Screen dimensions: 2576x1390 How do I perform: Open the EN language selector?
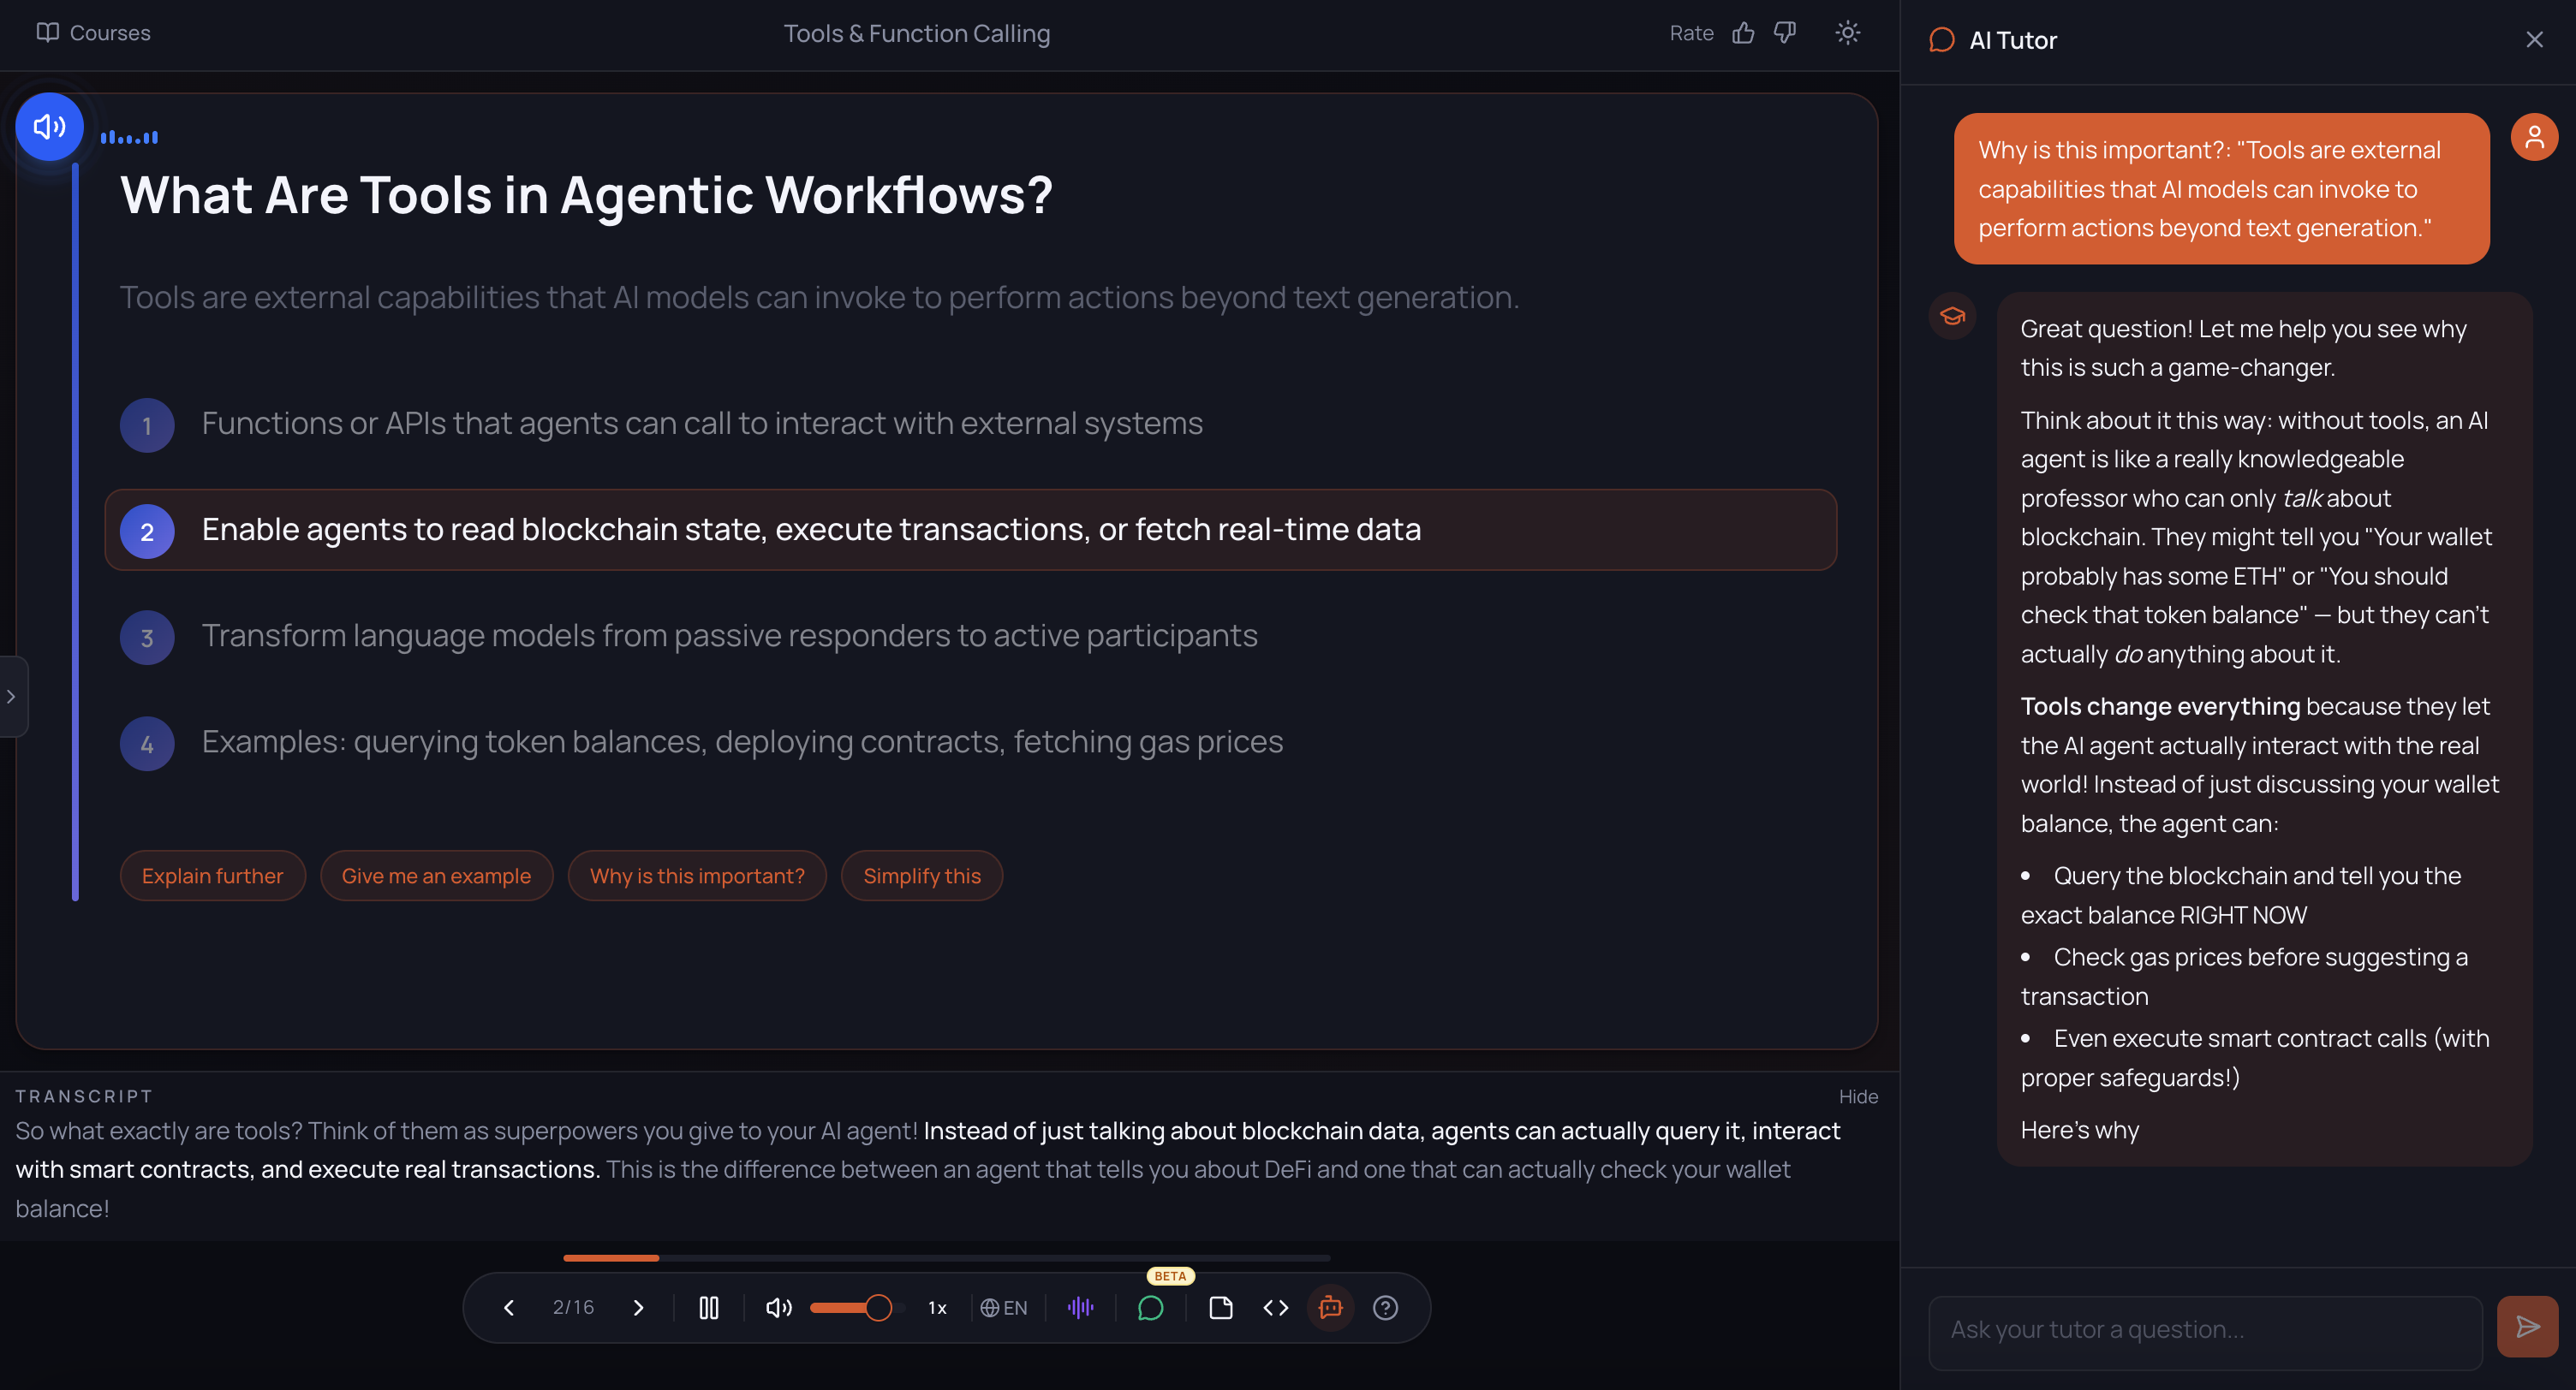point(1004,1307)
